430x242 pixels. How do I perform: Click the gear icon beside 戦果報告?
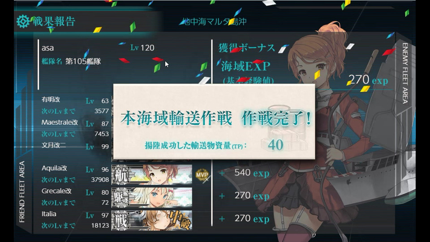[23, 21]
